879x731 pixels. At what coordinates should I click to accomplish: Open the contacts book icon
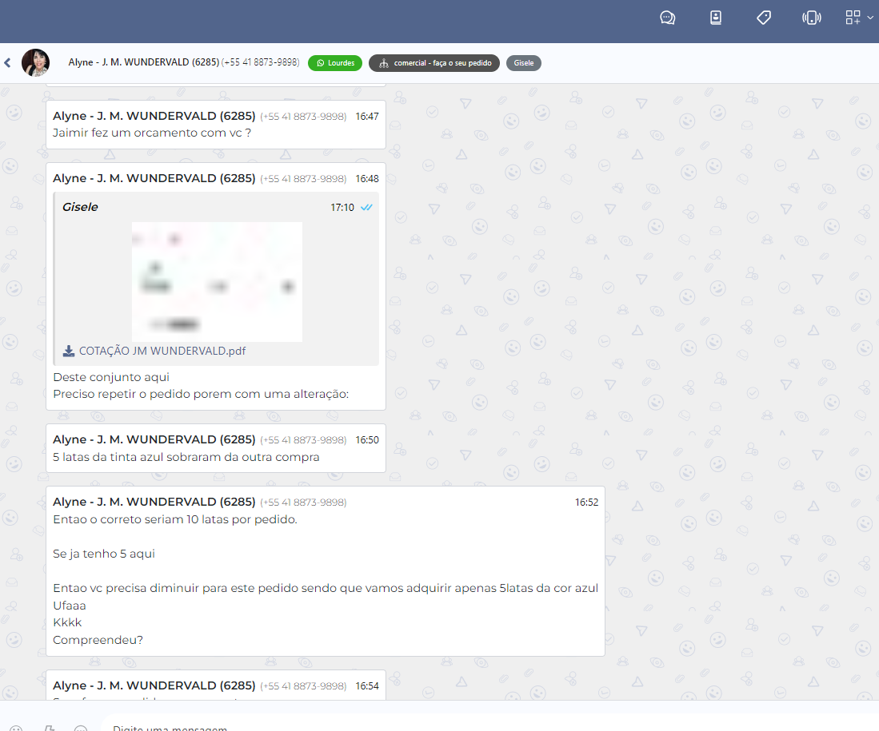pos(716,18)
